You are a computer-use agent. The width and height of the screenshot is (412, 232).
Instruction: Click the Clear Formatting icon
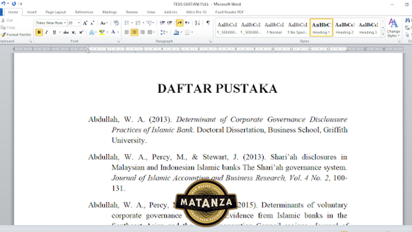(116, 23)
